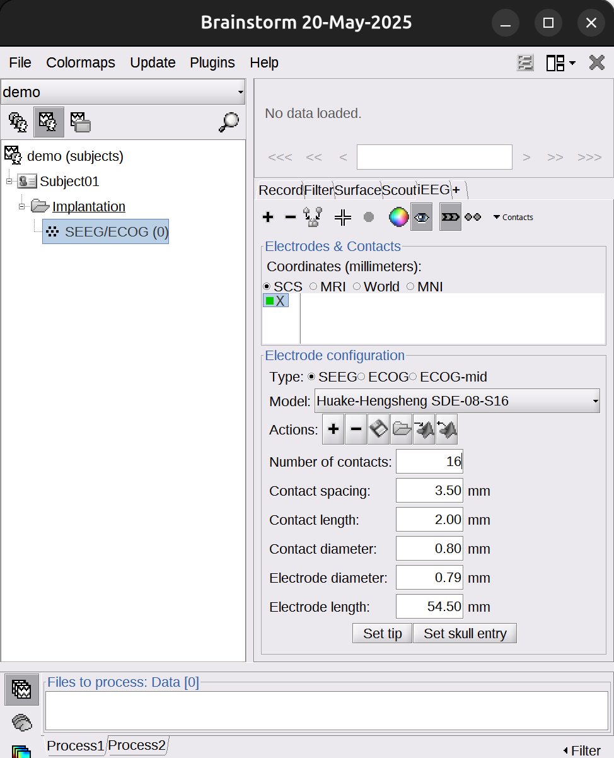Click the << previous page button
The image size is (614, 758).
[x=314, y=157]
